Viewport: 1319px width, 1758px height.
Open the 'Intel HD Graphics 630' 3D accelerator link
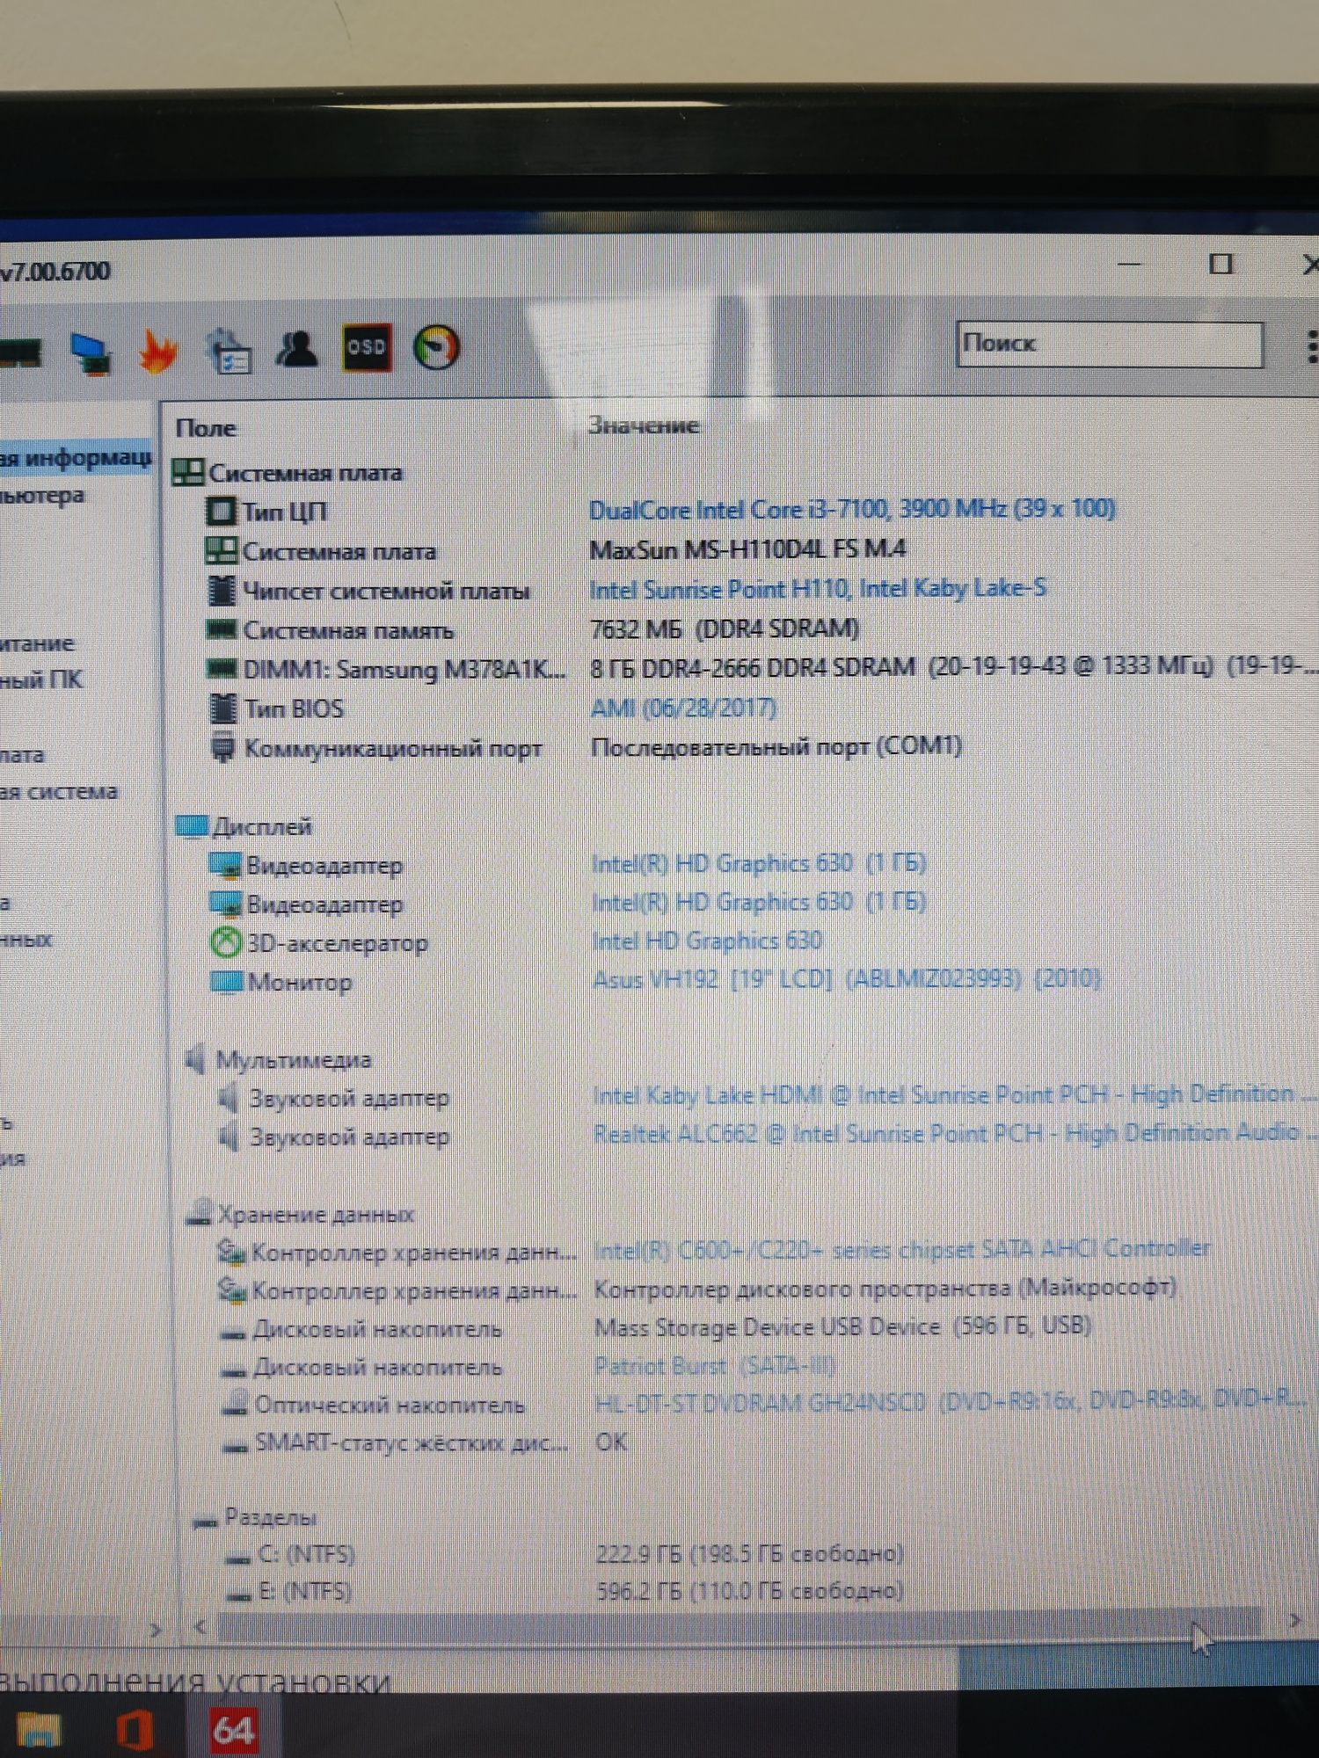point(708,941)
